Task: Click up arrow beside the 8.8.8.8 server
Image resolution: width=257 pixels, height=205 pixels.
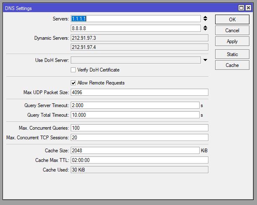Action: pyautogui.click(x=205, y=27)
